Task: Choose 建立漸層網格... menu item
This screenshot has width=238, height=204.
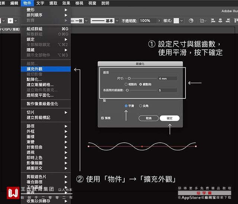Action: click(46, 85)
